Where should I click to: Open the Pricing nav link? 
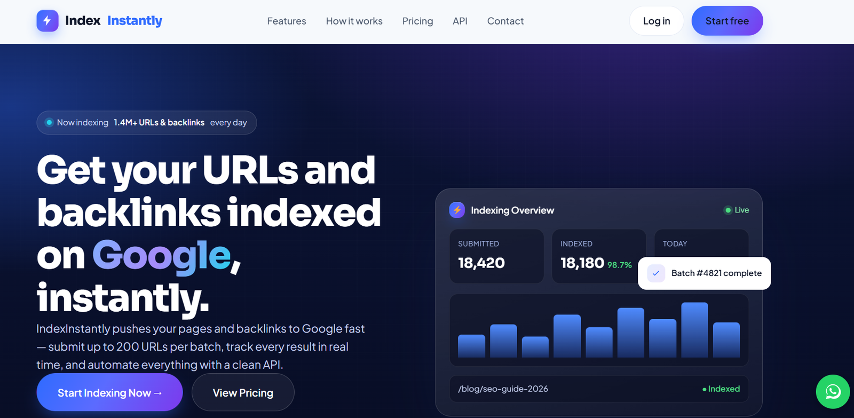point(417,21)
